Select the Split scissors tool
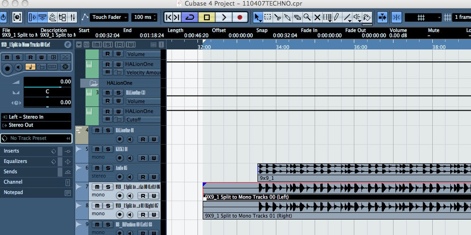 [278, 17]
